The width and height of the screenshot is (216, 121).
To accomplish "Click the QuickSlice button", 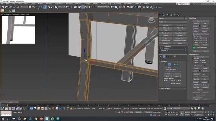I will click(x=196, y=79).
